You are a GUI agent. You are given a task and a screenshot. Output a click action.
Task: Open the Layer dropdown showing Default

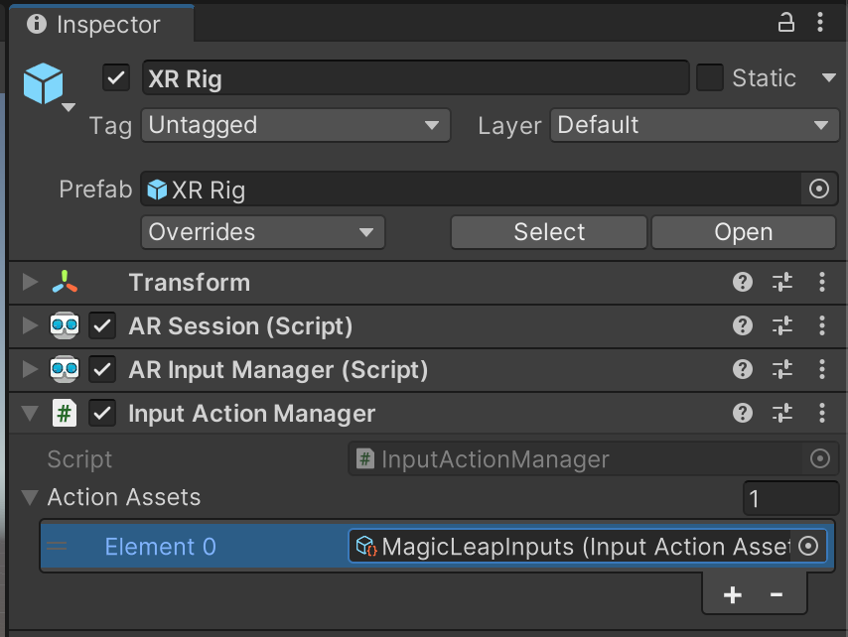(693, 126)
